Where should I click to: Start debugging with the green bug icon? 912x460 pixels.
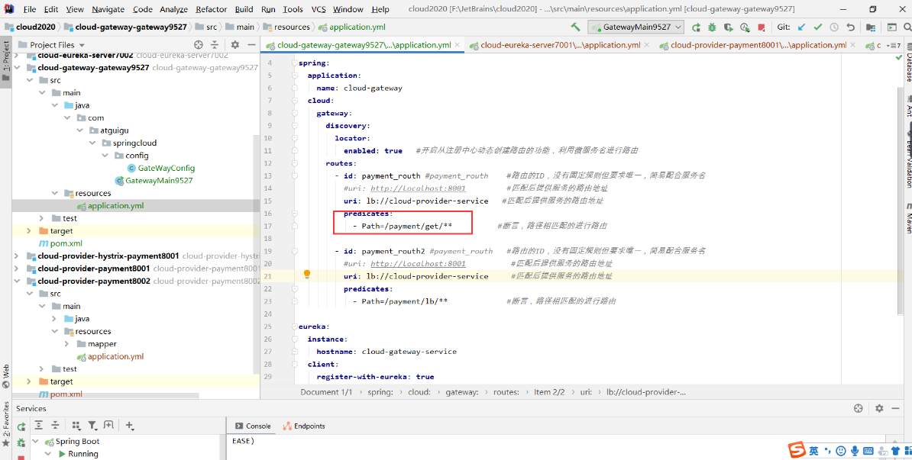coord(712,27)
